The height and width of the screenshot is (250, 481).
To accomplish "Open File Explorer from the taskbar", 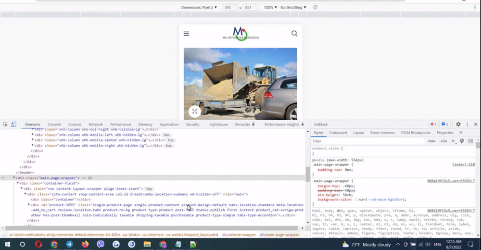I will coord(147,244).
